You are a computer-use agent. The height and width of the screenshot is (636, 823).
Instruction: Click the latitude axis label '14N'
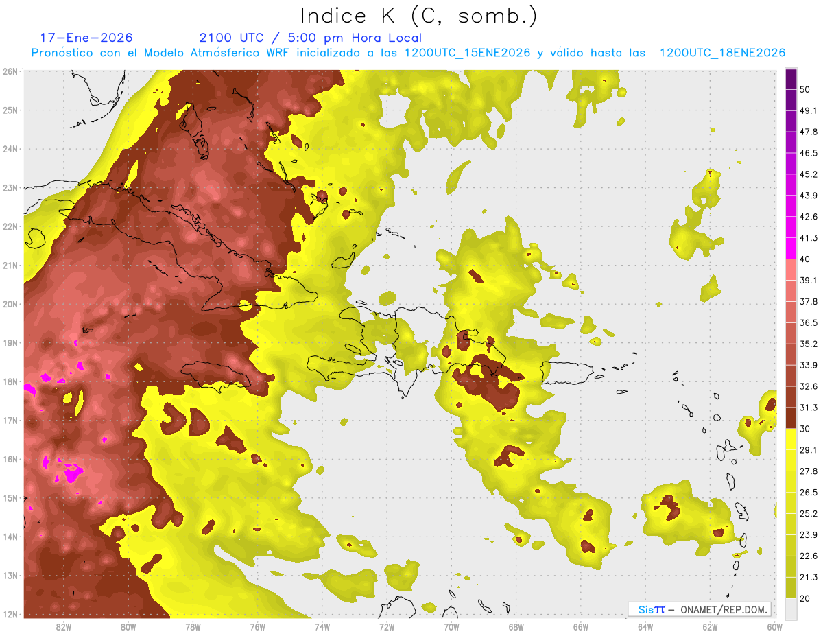click(10, 537)
